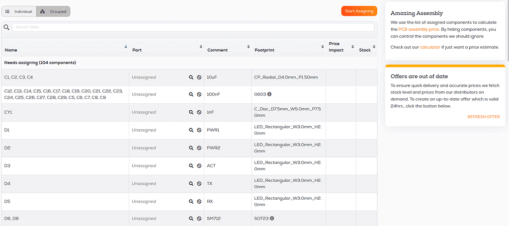Click the search icon for C1, C2, C3, C4 row
The height and width of the screenshot is (226, 509).
191,77
